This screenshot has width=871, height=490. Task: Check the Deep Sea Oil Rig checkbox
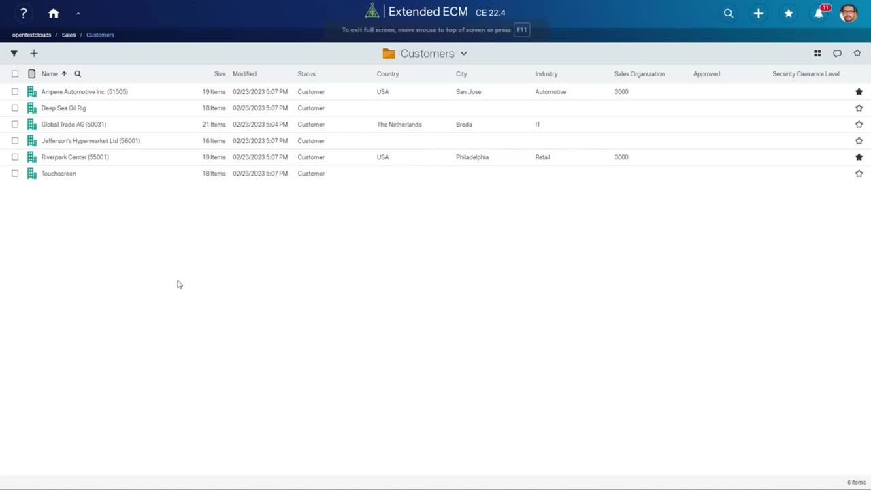(x=15, y=108)
